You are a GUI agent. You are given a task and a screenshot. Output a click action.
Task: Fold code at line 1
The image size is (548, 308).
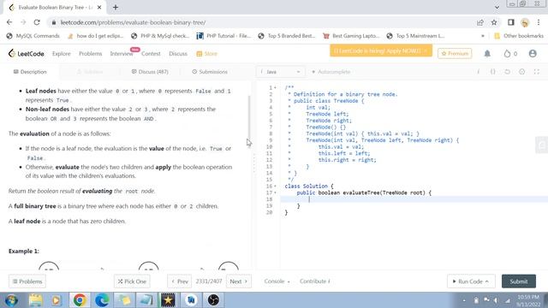coord(275,87)
